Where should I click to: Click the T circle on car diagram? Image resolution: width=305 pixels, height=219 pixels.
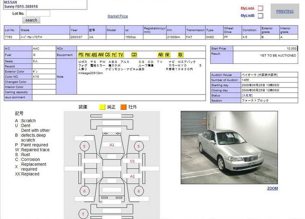[84, 213]
